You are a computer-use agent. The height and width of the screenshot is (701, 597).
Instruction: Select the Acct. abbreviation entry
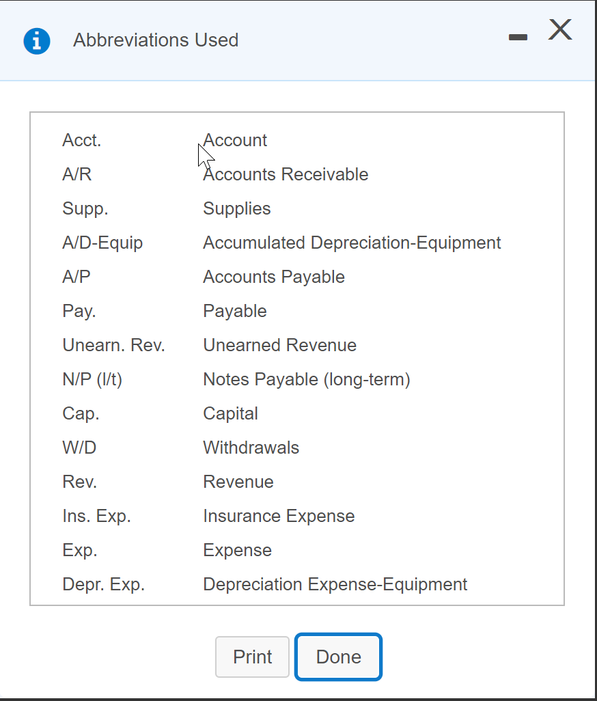coord(81,140)
